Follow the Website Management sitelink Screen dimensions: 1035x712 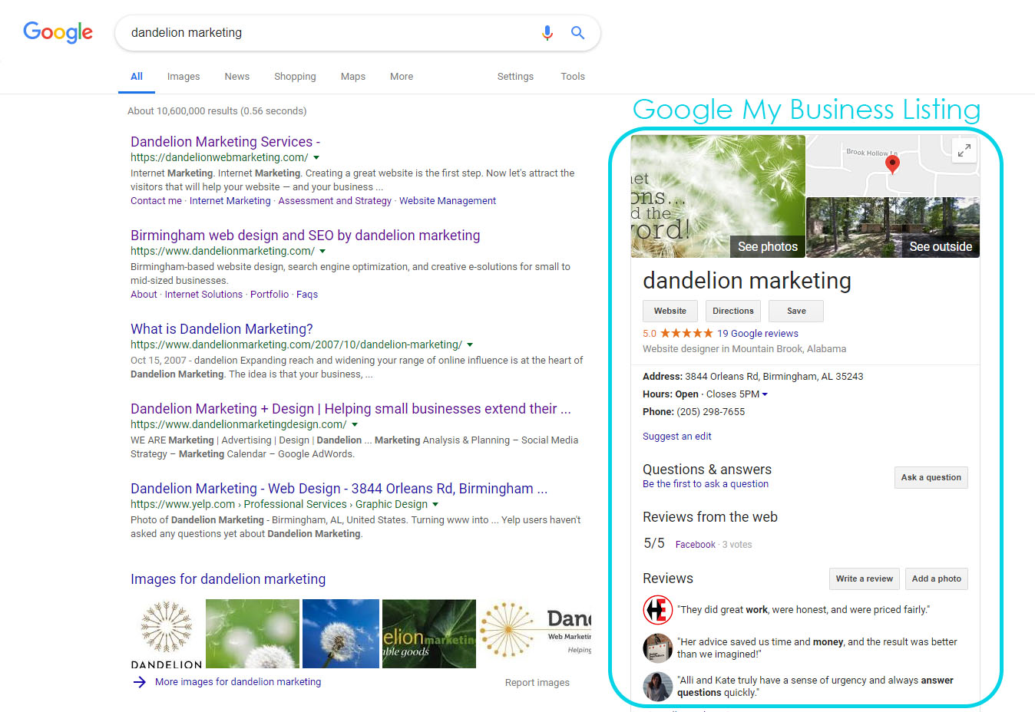[x=448, y=201]
